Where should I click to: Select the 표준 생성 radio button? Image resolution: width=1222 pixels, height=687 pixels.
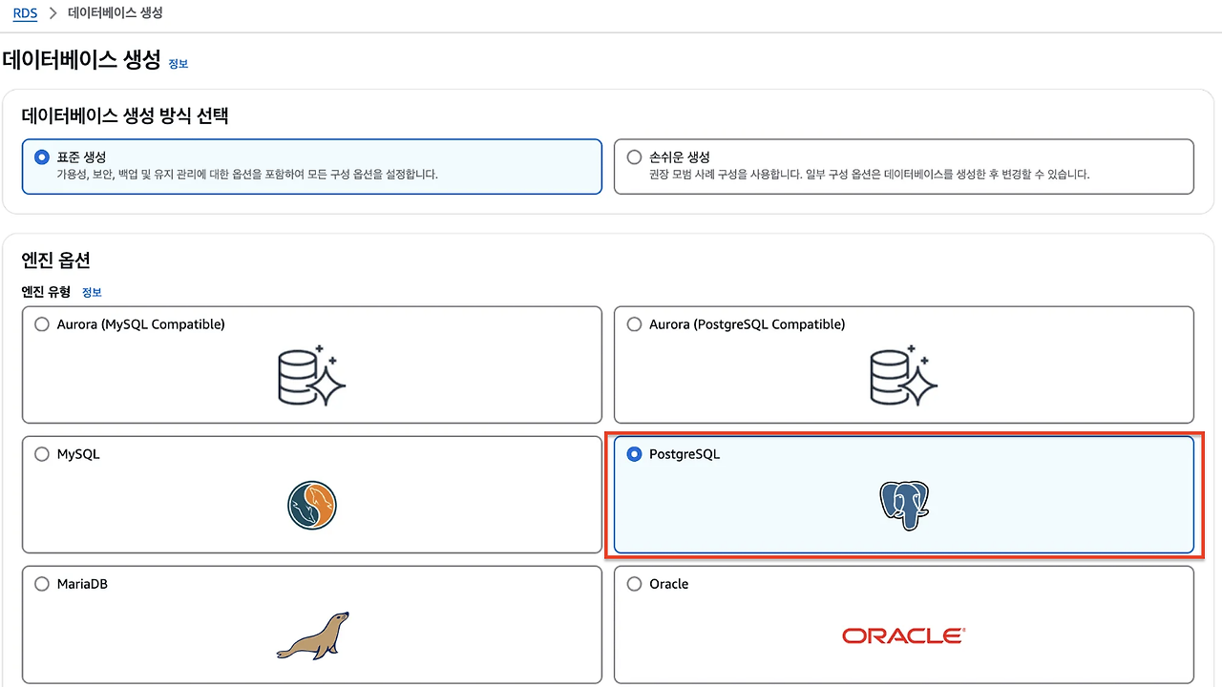[x=41, y=156]
